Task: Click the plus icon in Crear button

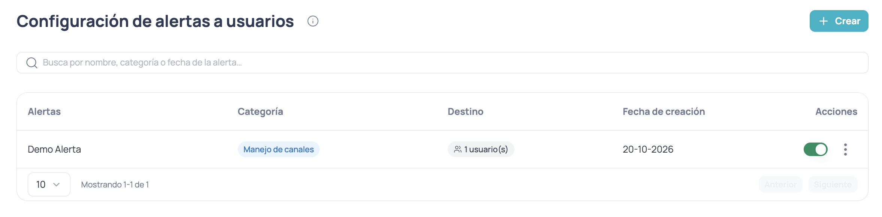Action: pyautogui.click(x=824, y=21)
